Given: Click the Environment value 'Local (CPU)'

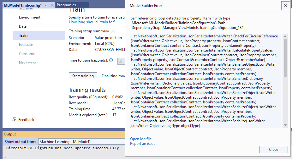Looking at the screenshot, I should 105,44.
